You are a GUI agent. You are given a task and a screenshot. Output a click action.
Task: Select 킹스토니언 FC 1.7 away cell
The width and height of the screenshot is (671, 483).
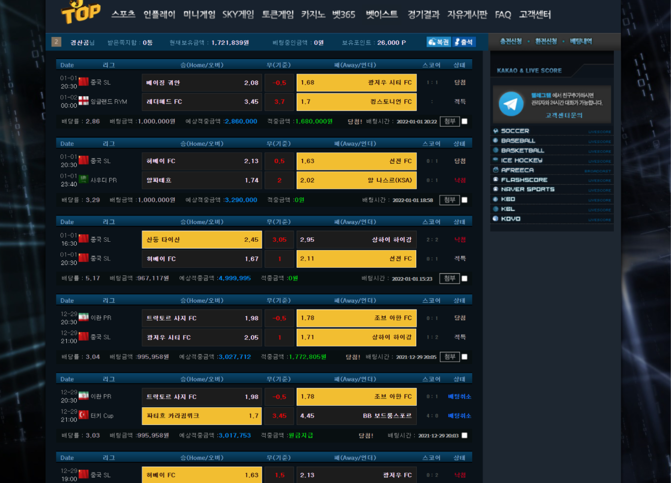click(357, 102)
